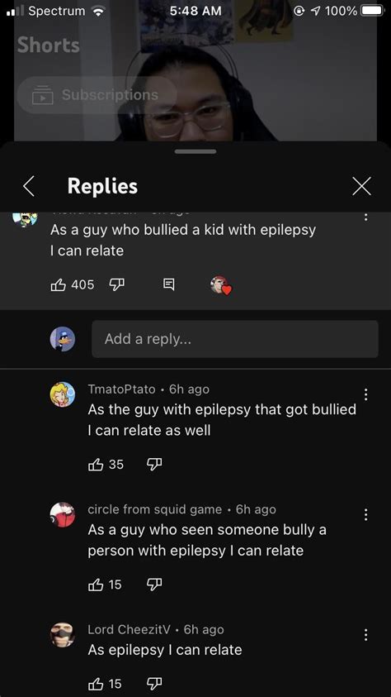The image size is (391, 697).
Task: Like Lord CheezitV's reply
Action: [96, 683]
